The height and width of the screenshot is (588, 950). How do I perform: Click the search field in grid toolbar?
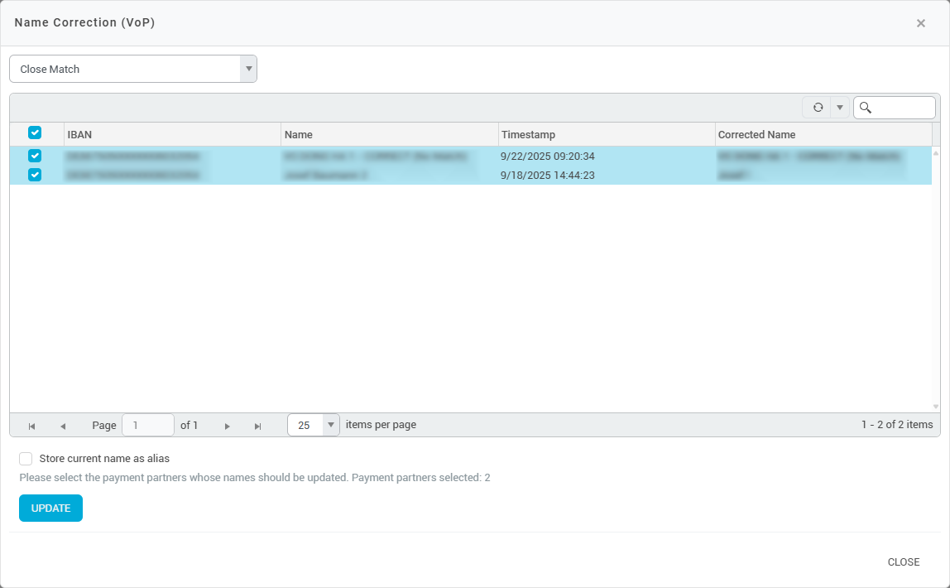(x=902, y=108)
